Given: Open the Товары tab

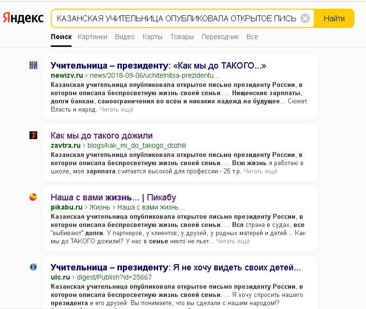Looking at the screenshot, I should [x=182, y=37].
